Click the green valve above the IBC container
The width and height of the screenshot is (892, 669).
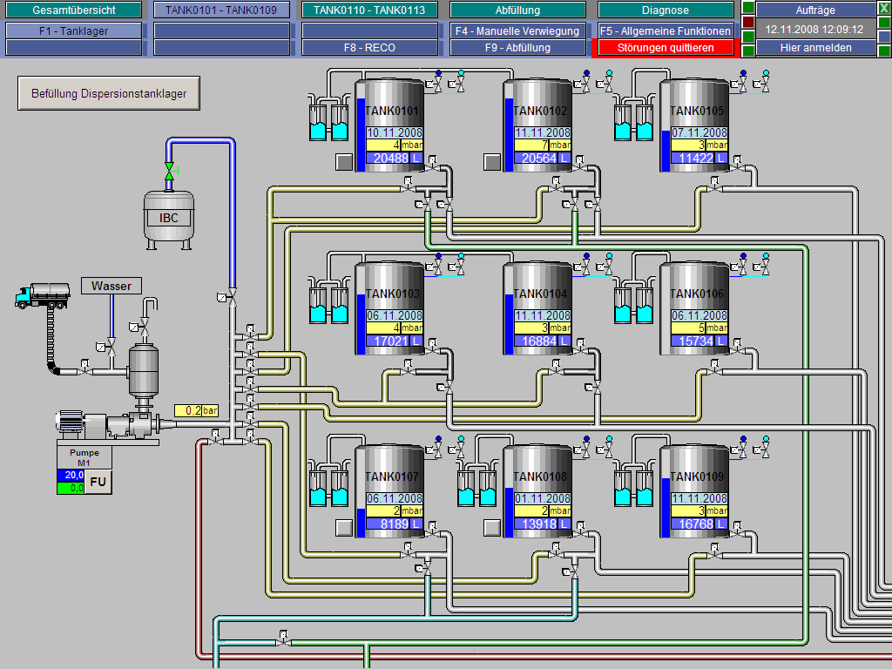170,171
